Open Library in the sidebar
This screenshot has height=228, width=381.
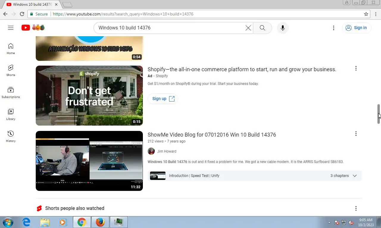point(11,115)
